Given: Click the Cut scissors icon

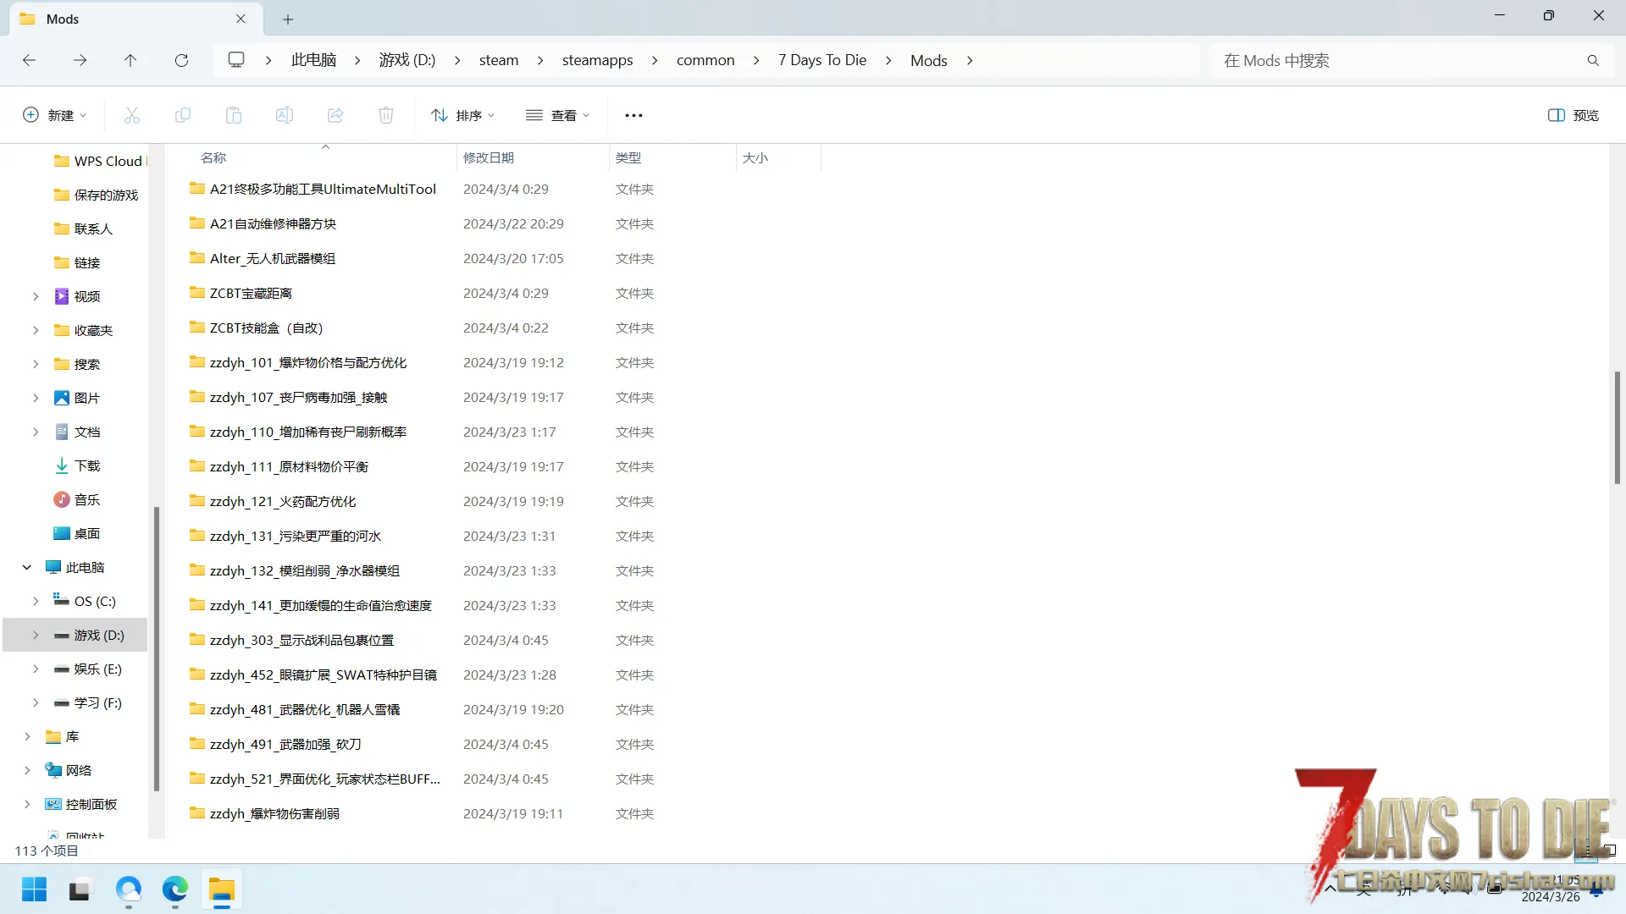Looking at the screenshot, I should click(x=132, y=115).
